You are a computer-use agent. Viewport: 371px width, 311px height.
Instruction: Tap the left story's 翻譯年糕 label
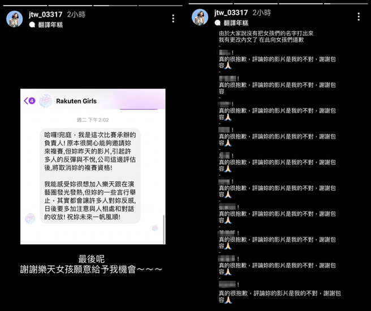click(50, 25)
